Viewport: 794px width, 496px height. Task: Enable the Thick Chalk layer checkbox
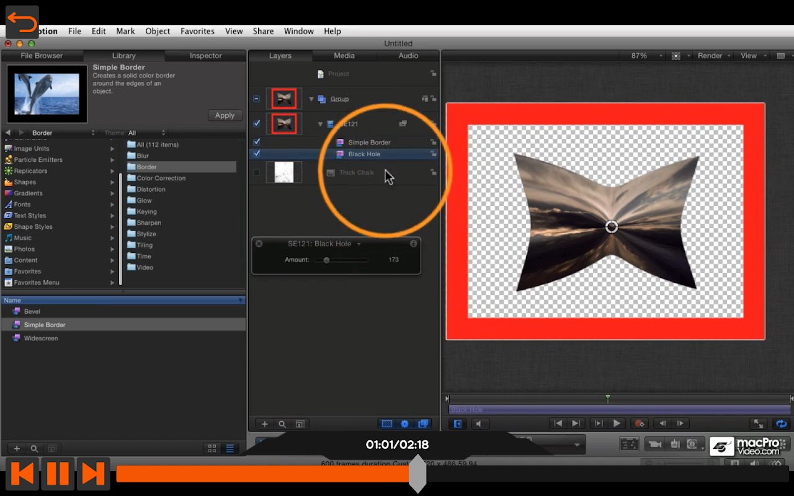[x=257, y=172]
